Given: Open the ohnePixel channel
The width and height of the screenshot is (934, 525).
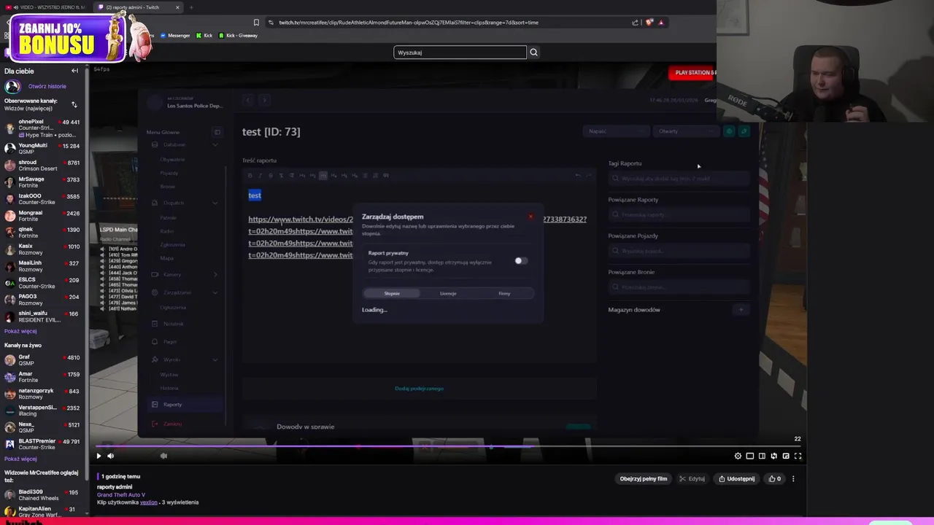Looking at the screenshot, I should point(42,128).
